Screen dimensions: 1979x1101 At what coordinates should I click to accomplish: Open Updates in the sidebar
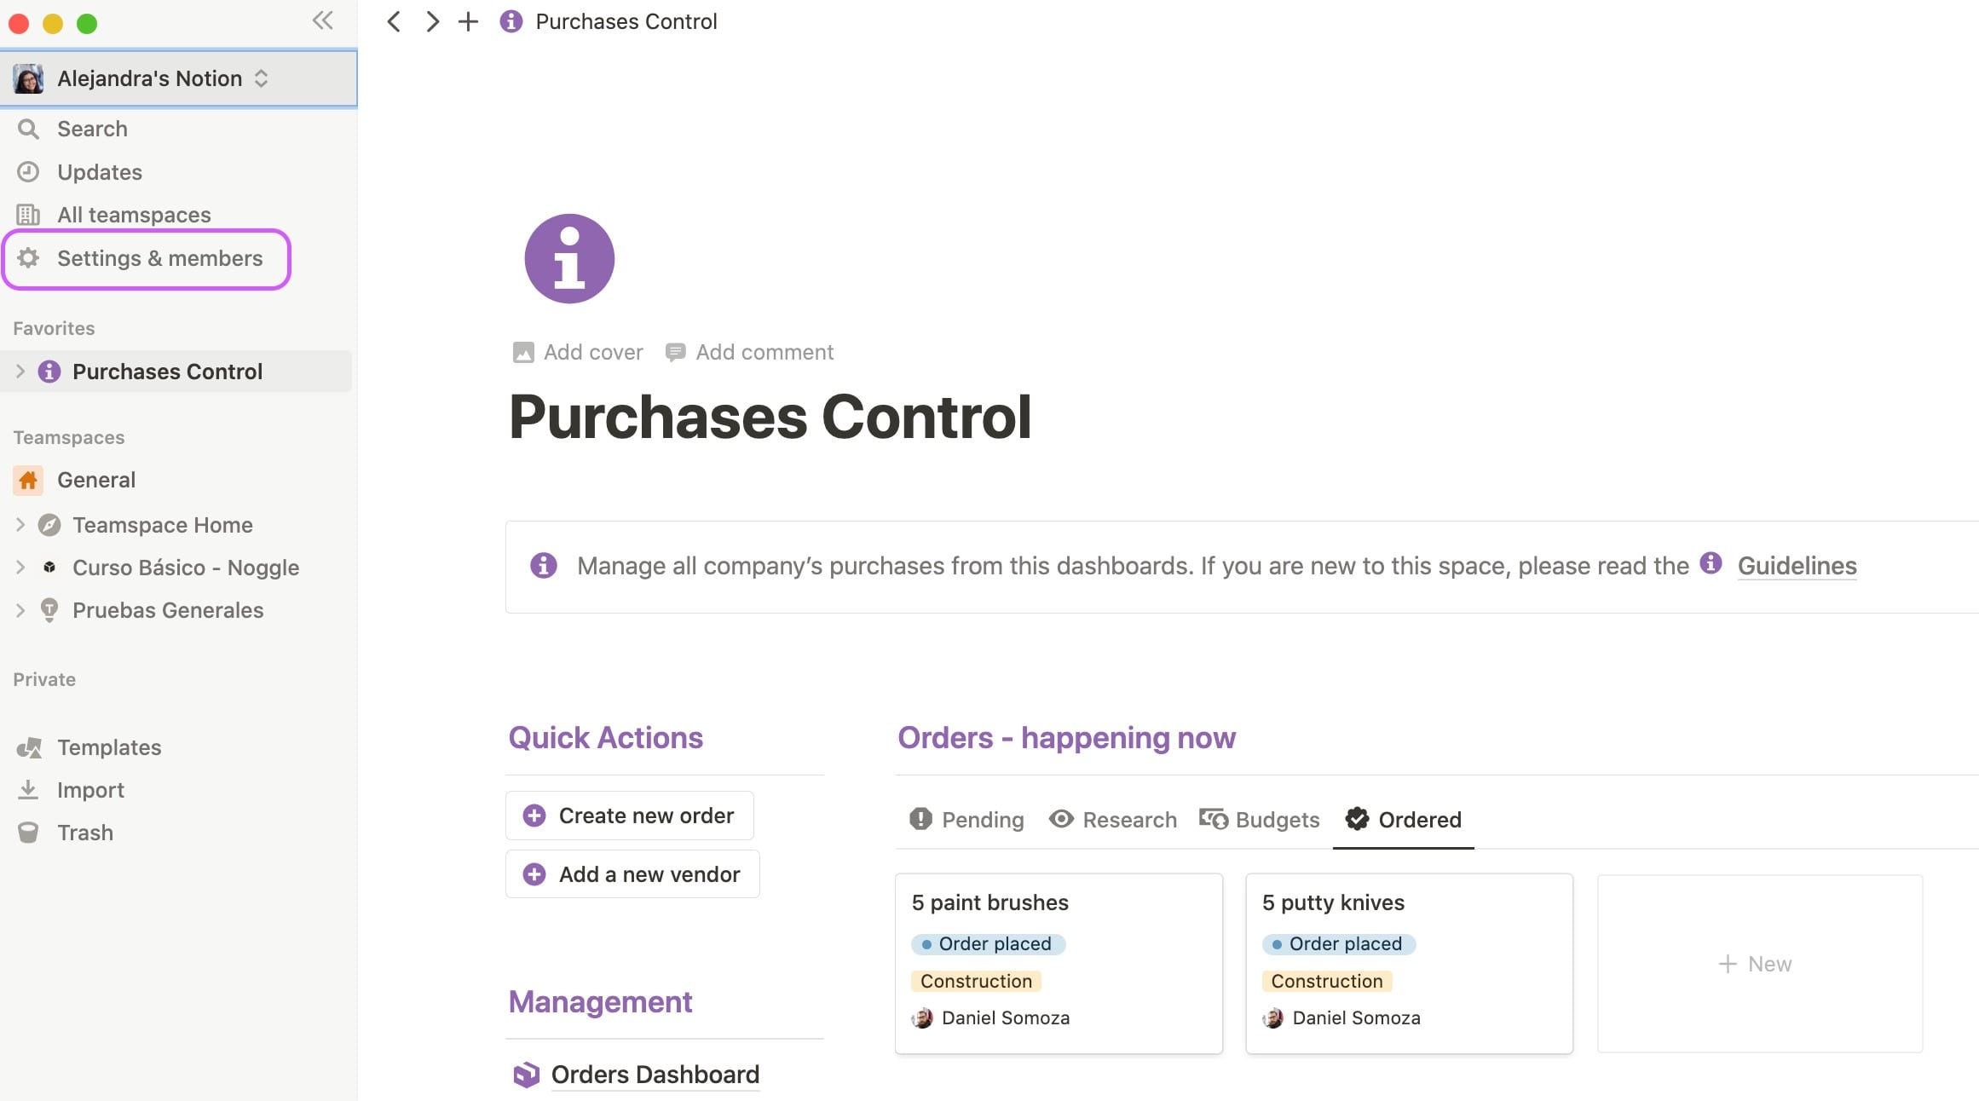coord(99,172)
